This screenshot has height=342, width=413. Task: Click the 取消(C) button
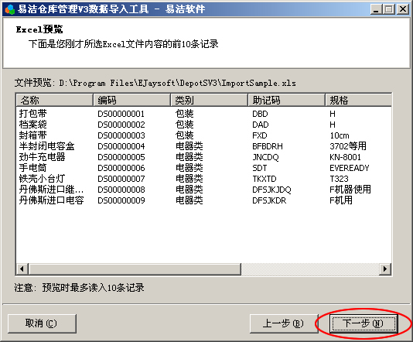pos(42,323)
